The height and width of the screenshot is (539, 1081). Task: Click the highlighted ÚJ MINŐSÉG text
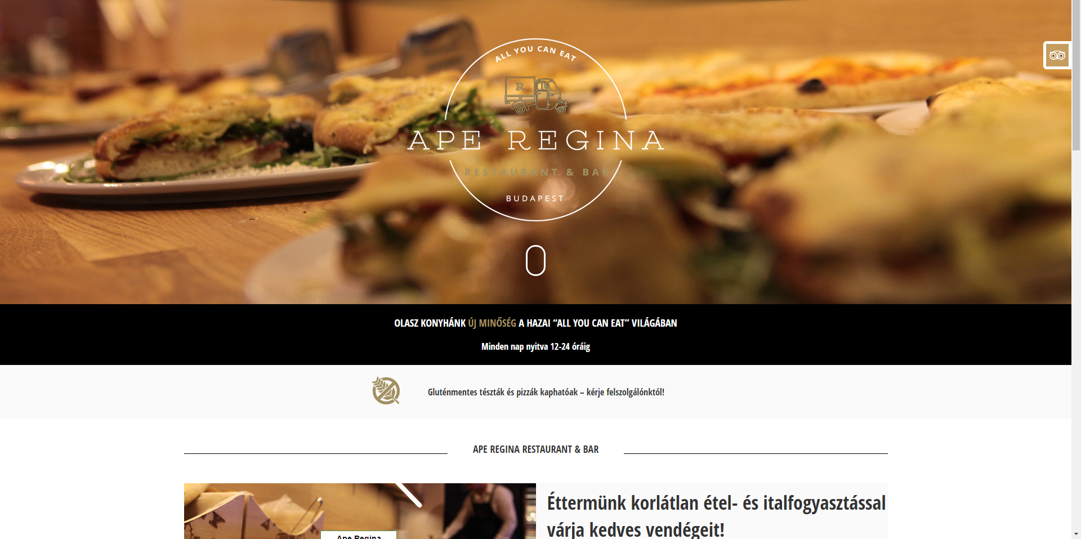pyautogui.click(x=492, y=323)
